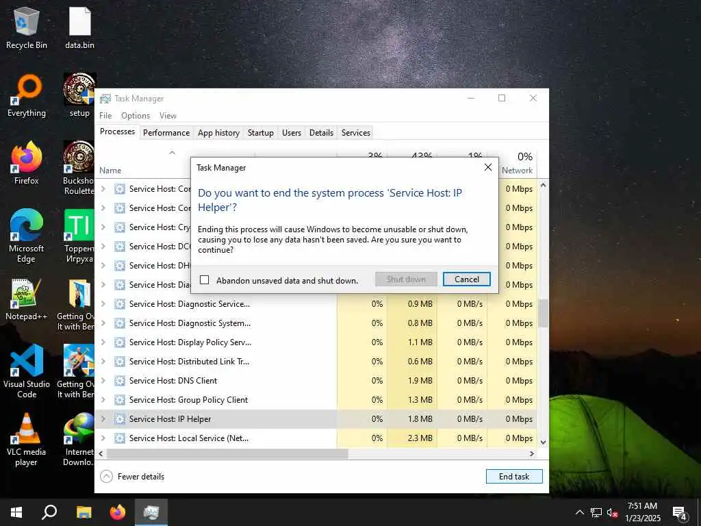Click gear icon of Distributed Link Tr... row
701x526 pixels.
point(119,361)
